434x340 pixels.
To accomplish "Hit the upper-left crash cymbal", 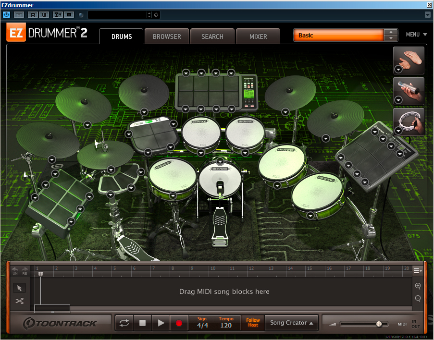I will [83, 105].
